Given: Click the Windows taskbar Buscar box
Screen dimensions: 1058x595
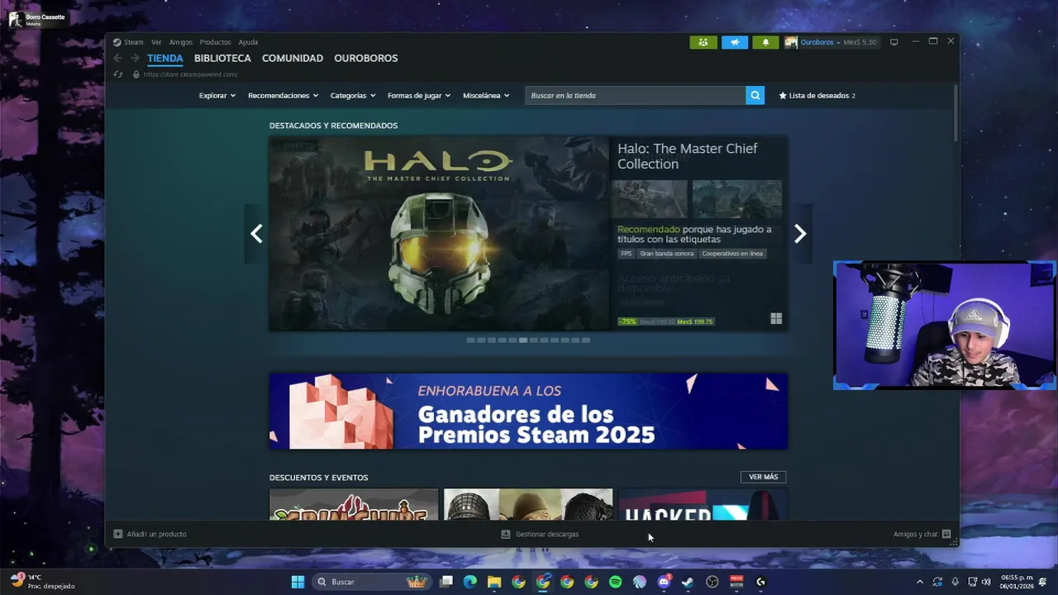Looking at the screenshot, I should [x=370, y=582].
